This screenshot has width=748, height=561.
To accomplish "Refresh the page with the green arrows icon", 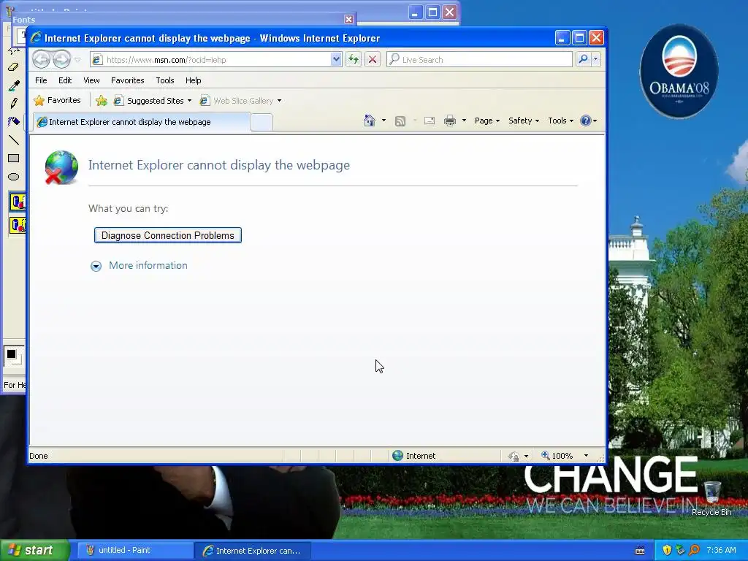I will [x=354, y=60].
